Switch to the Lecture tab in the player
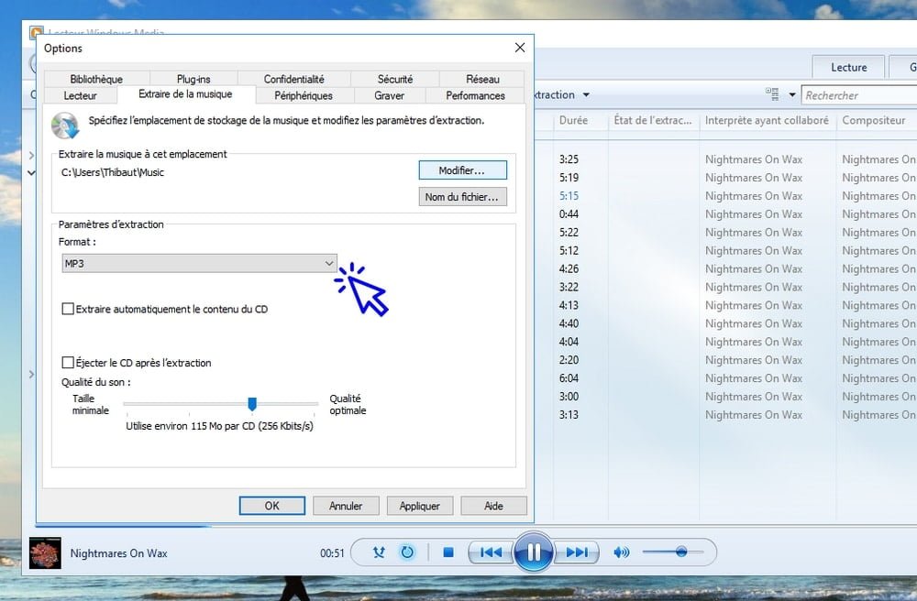This screenshot has width=917, height=601. [848, 67]
